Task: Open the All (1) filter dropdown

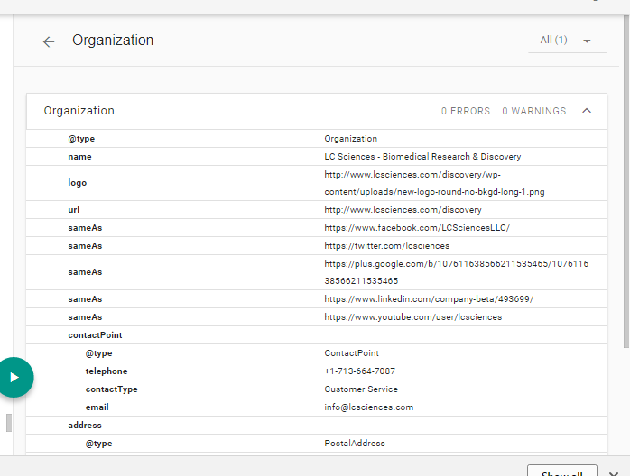Action: click(567, 41)
